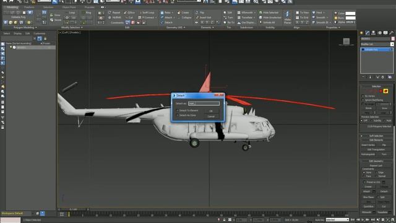This screenshot has height=223, width=396.
Task: Click the Ring selection tool
Action: click(87, 12)
